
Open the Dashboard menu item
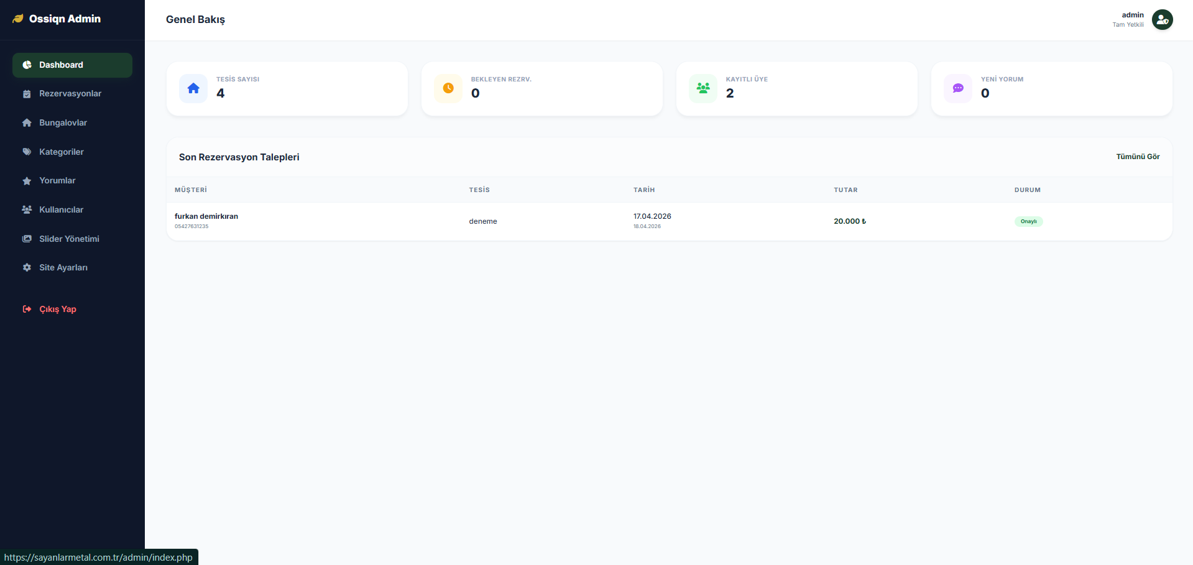[x=72, y=65]
